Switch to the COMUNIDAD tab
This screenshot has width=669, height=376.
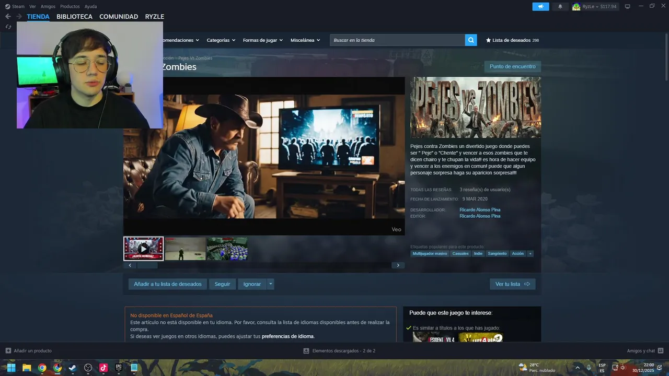[x=119, y=17]
